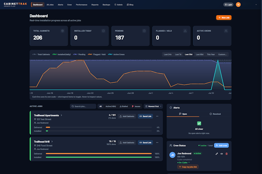Expand the On: 2 jobs crew dropdown

184,162
